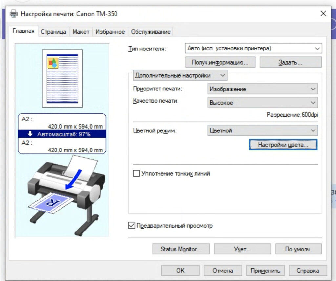Image resolution: width=336 pixels, height=281 pixels.
Task: Switch to the Избранное tab
Action: coord(110,32)
